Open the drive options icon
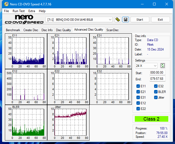 click(x=118, y=20)
